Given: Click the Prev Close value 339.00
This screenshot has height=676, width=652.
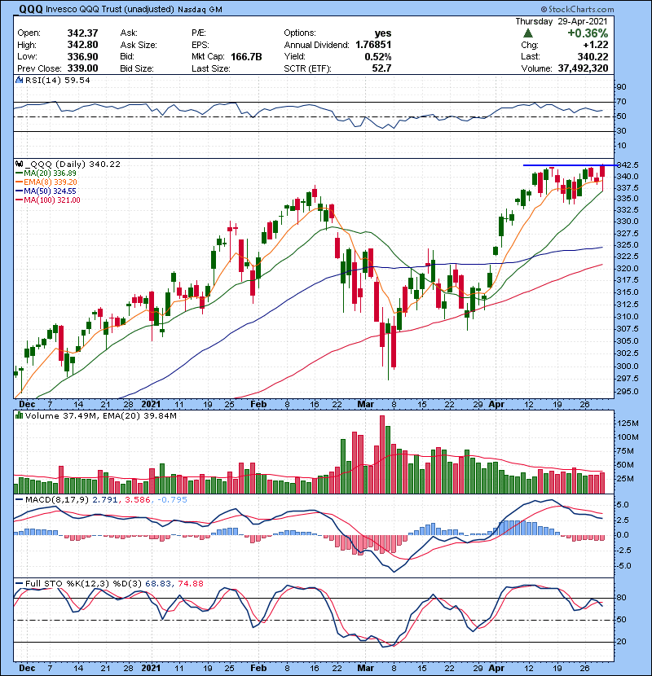Looking at the screenshot, I should pos(82,68).
